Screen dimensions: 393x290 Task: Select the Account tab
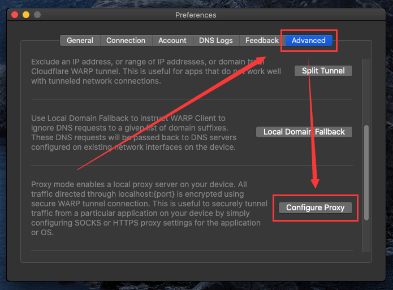172,40
